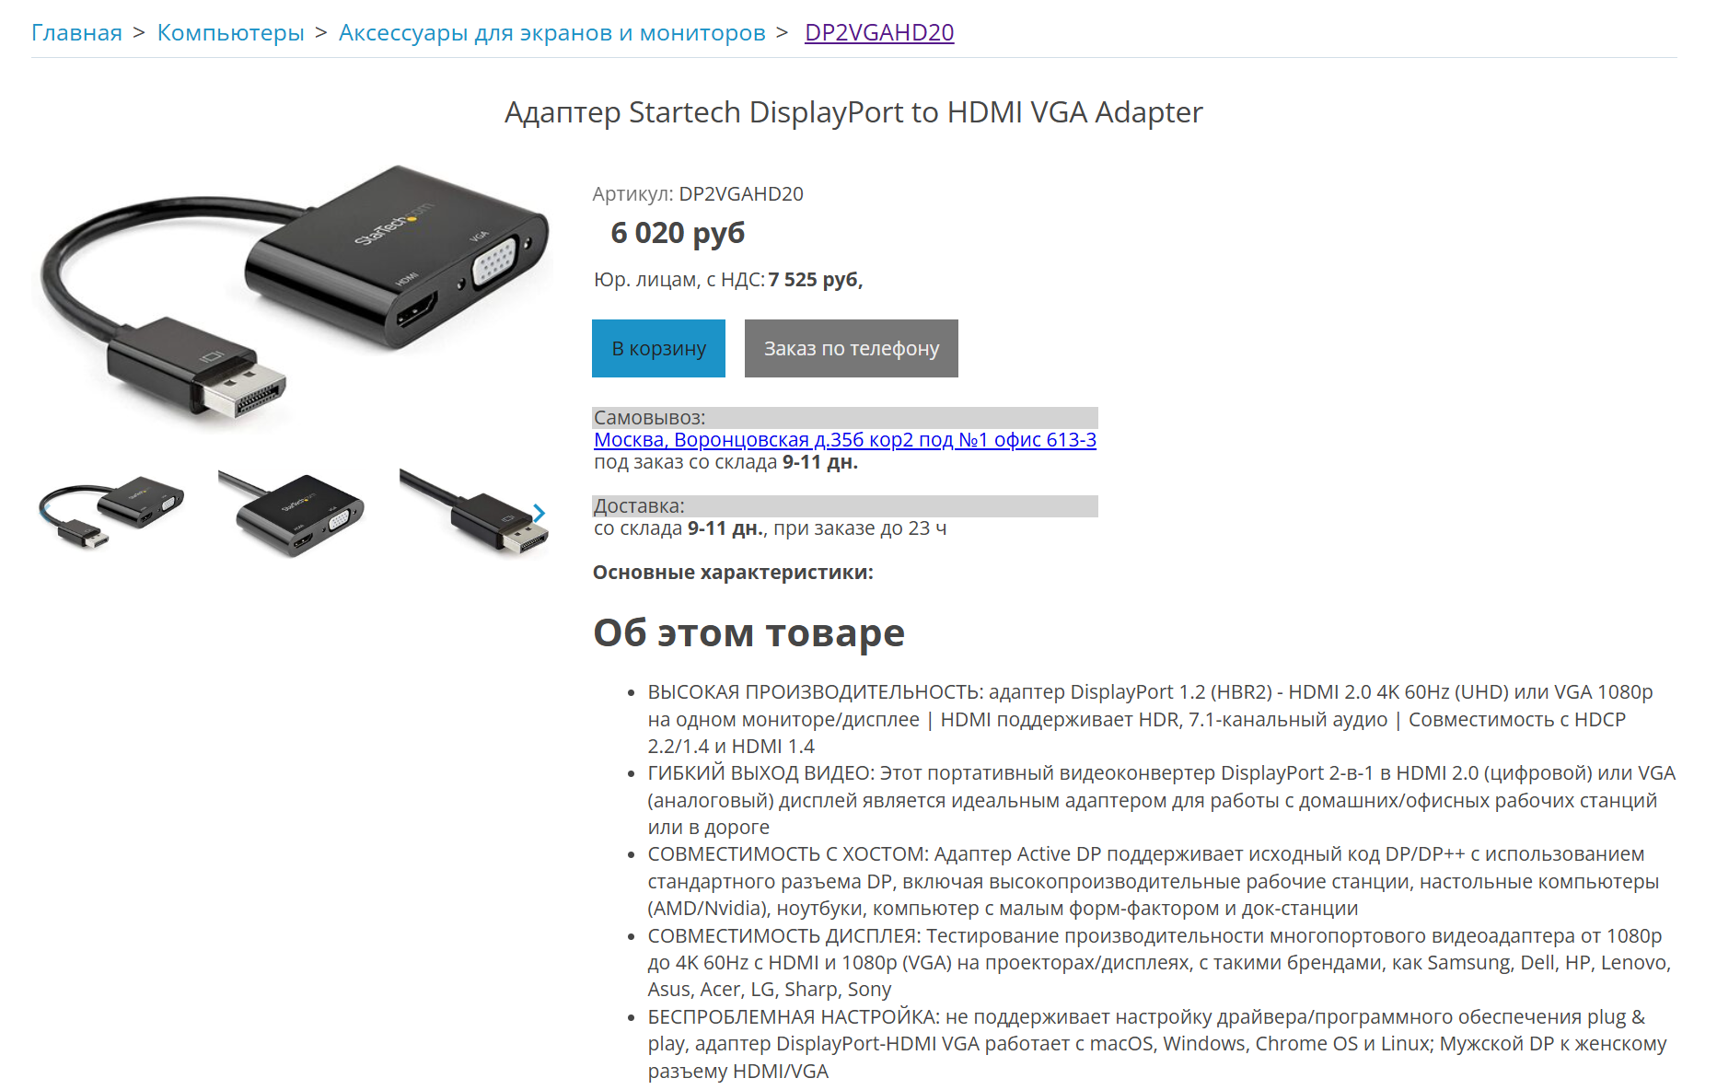This screenshot has height=1090, width=1717.
Task: Click the 6 020 руб price
Action: coord(678,233)
